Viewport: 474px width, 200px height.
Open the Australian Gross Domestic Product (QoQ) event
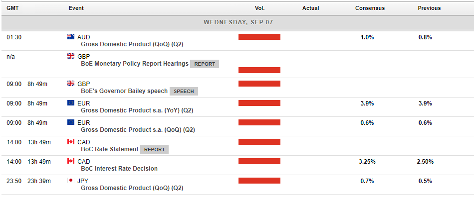pos(132,44)
